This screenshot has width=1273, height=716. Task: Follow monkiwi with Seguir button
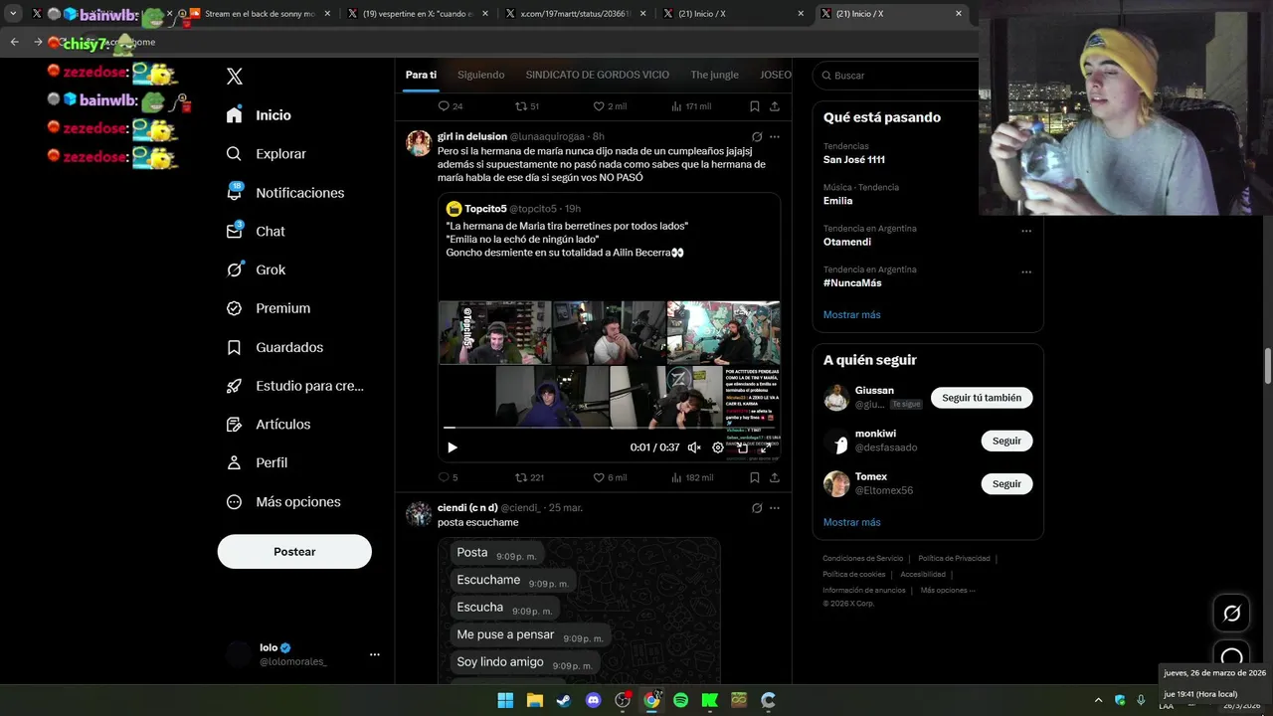tap(1006, 441)
